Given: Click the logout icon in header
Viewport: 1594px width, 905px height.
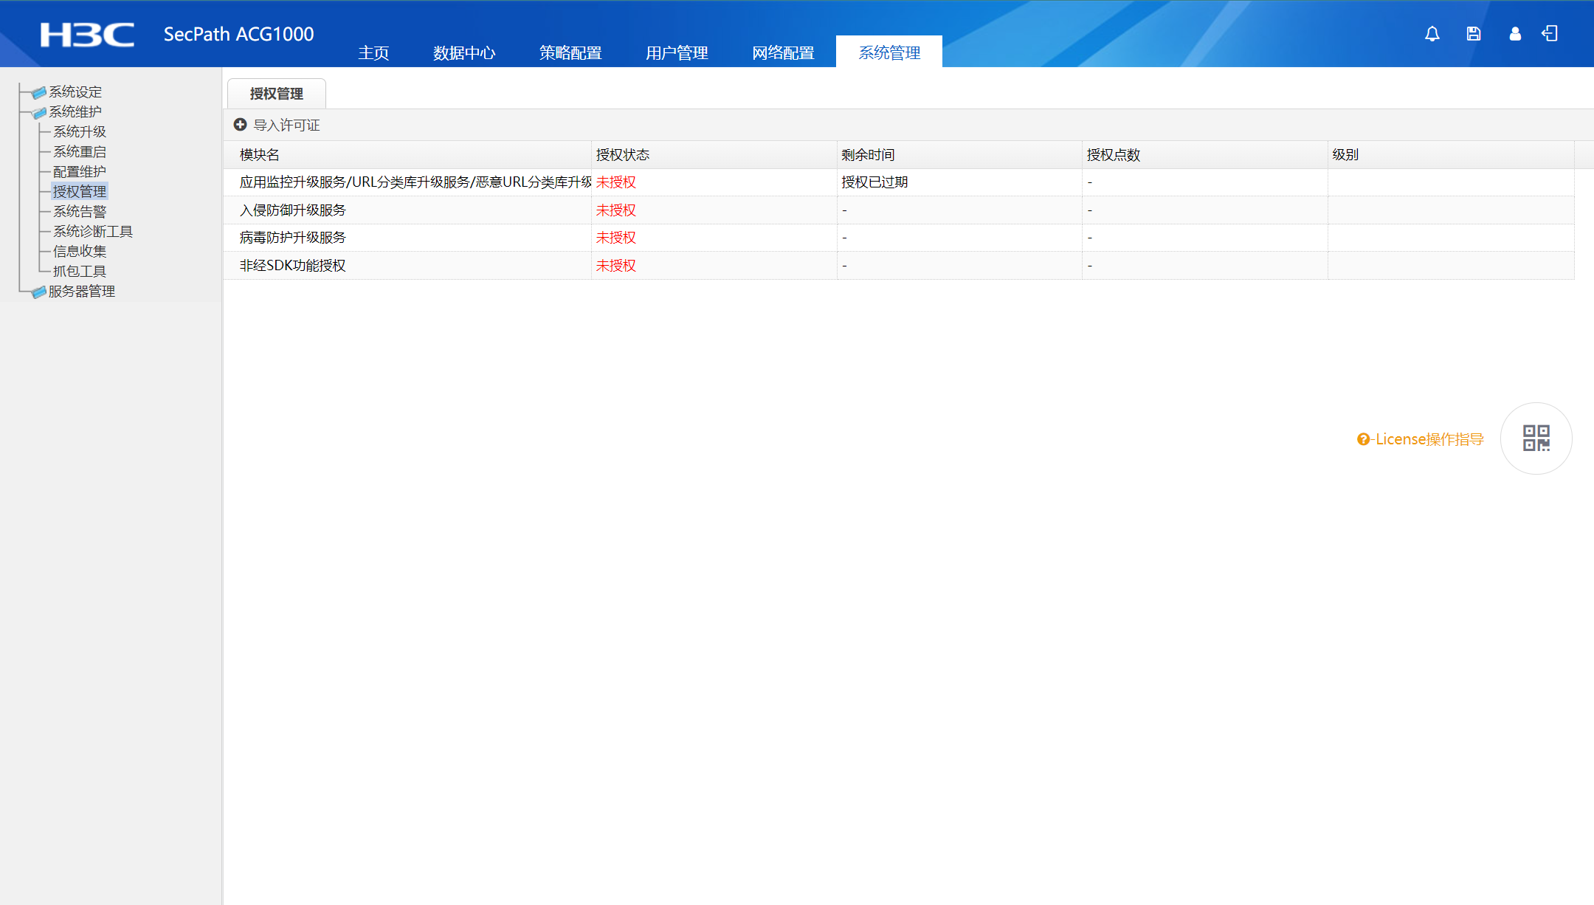Looking at the screenshot, I should coord(1549,34).
